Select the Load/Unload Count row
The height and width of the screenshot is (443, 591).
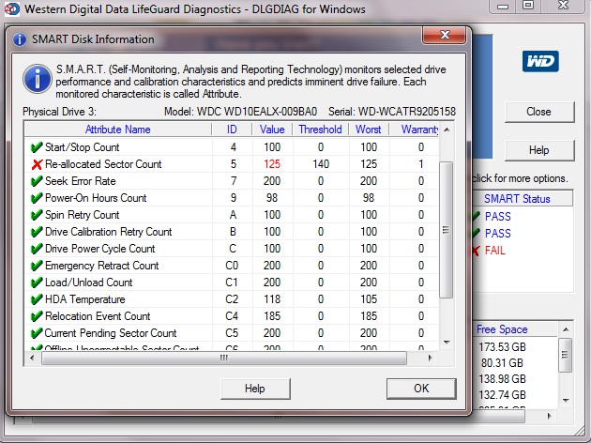[232, 283]
